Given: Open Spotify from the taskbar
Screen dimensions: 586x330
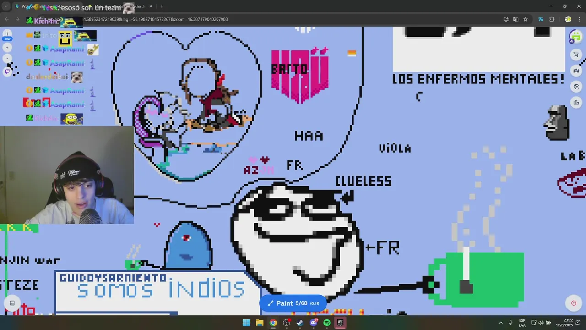Looking at the screenshot, I should point(327,323).
